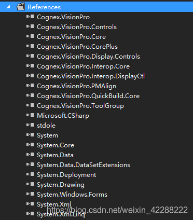
Task: Click icon beside Cognex.VisionPro.Display.Controls
Action: [x=30, y=56]
